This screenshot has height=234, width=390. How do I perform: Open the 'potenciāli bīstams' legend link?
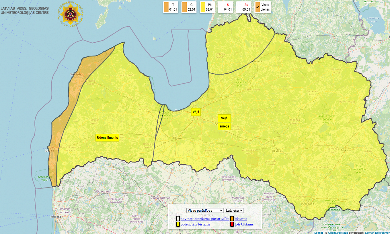tap(195, 224)
